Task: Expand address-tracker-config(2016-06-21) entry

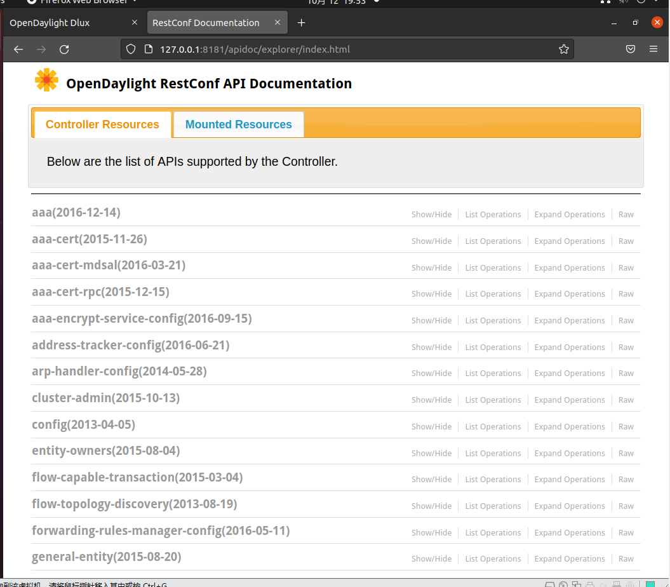Action: pyautogui.click(x=131, y=345)
